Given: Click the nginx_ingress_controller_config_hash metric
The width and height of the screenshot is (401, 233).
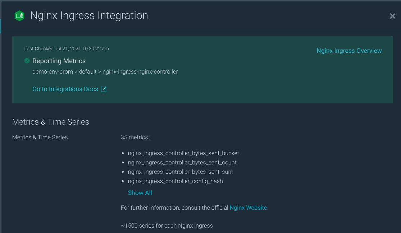Looking at the screenshot, I should 175,181.
